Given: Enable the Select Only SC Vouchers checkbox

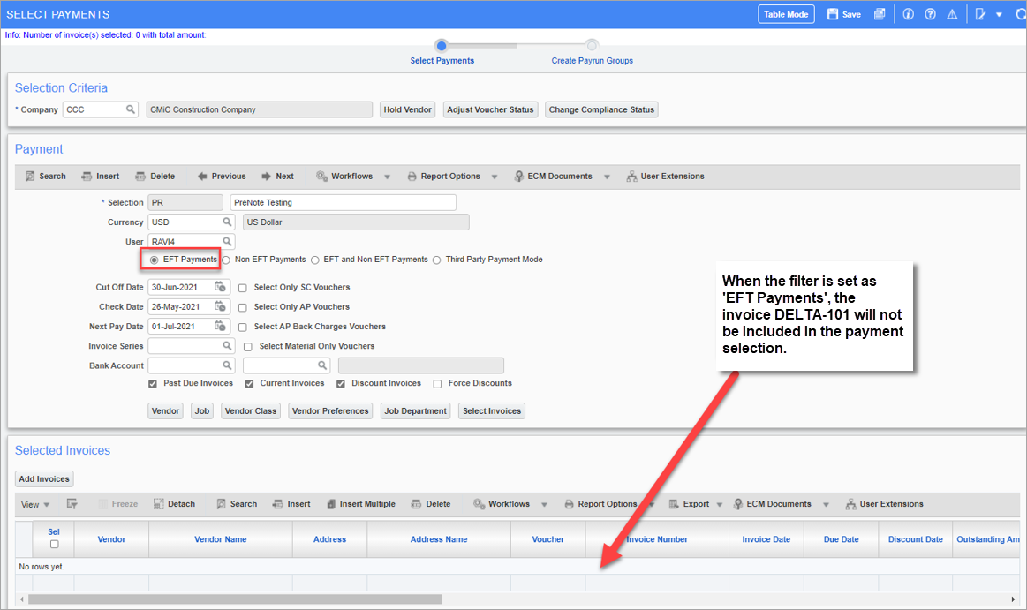Looking at the screenshot, I should 242,288.
